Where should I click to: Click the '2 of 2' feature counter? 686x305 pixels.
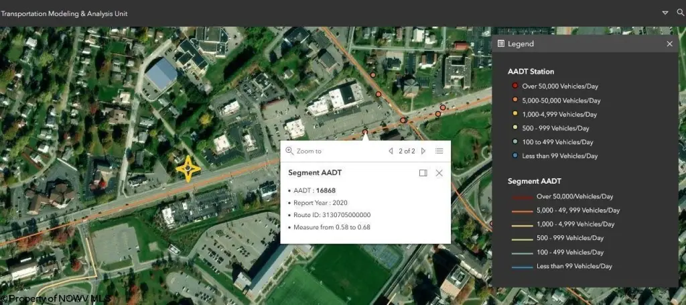coord(407,151)
